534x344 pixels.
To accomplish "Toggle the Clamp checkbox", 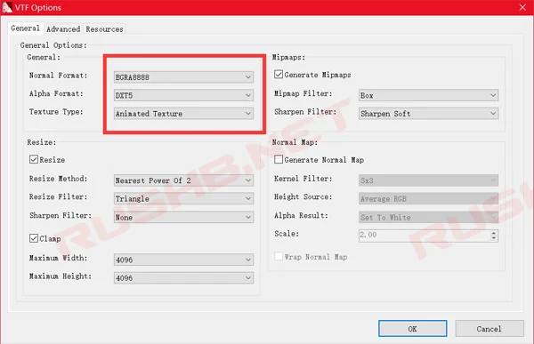I will click(x=34, y=238).
